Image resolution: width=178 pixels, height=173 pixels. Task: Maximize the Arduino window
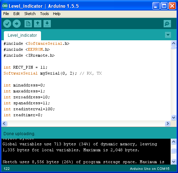coord(164,6)
